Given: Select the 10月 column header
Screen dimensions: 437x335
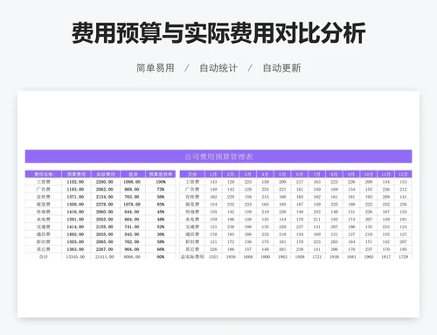Looking at the screenshot, I should pyautogui.click(x=369, y=174).
